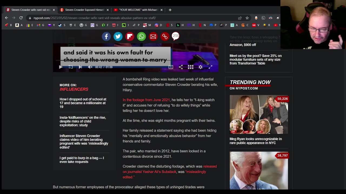Share article by email icon
The image size is (346, 194).
tap(153, 36)
